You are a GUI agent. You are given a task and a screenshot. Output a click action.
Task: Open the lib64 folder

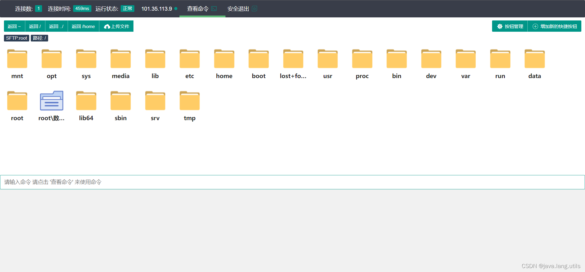click(x=86, y=101)
